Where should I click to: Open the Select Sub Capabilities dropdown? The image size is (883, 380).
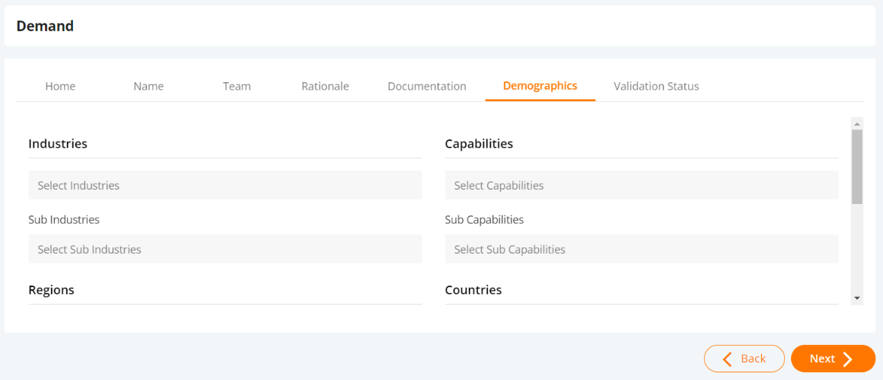click(x=642, y=249)
